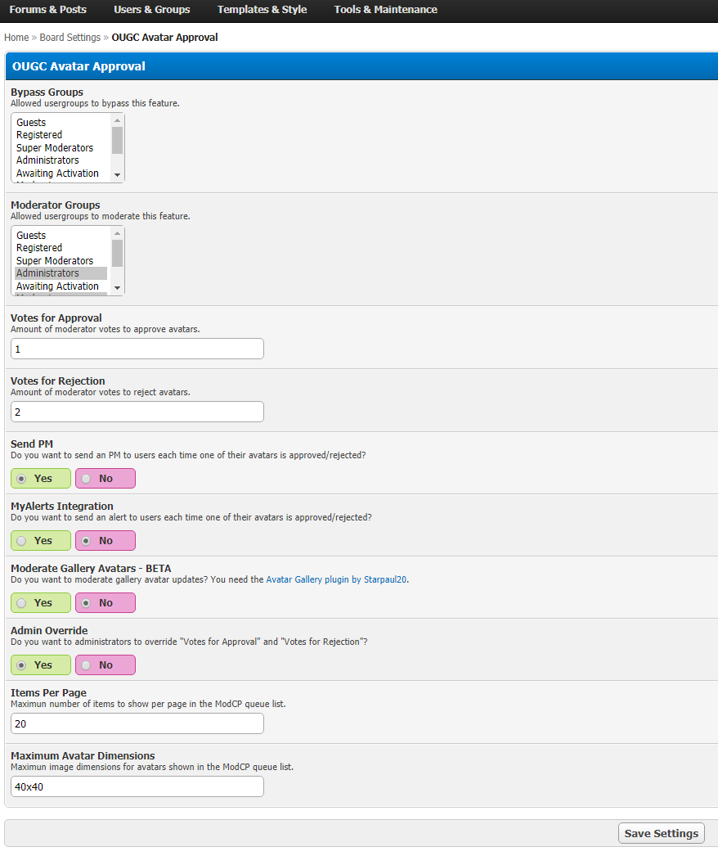718x856 pixels.
Task: Choose Yes for Moderate Gallery Avatars
Action: click(41, 602)
